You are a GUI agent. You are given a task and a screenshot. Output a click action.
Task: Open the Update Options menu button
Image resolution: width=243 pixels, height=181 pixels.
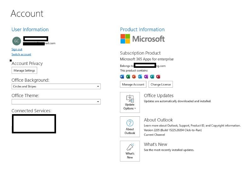pos(130,102)
